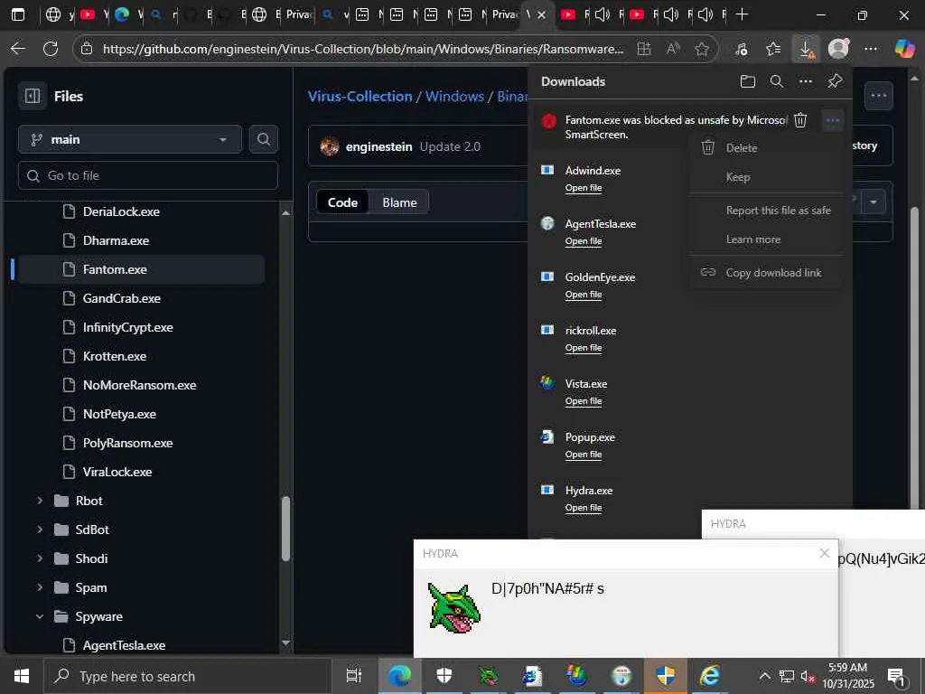Image resolution: width=925 pixels, height=694 pixels.
Task: Open Windows breadcrumb link
Action: coord(454,96)
